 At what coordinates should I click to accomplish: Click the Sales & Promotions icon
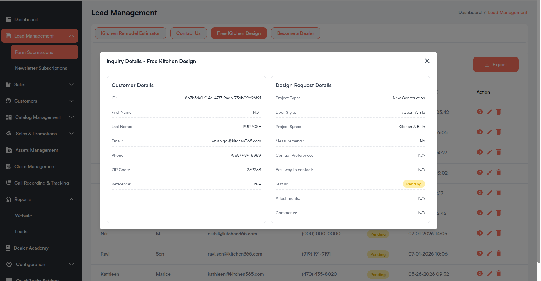9,134
